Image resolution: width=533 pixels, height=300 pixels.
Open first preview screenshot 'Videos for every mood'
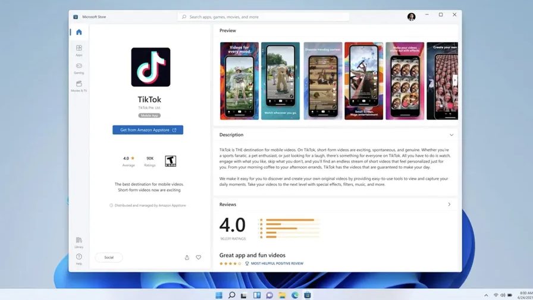pos(239,81)
